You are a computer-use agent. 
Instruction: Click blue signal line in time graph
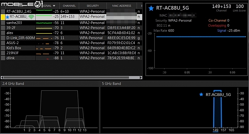(201, 37)
